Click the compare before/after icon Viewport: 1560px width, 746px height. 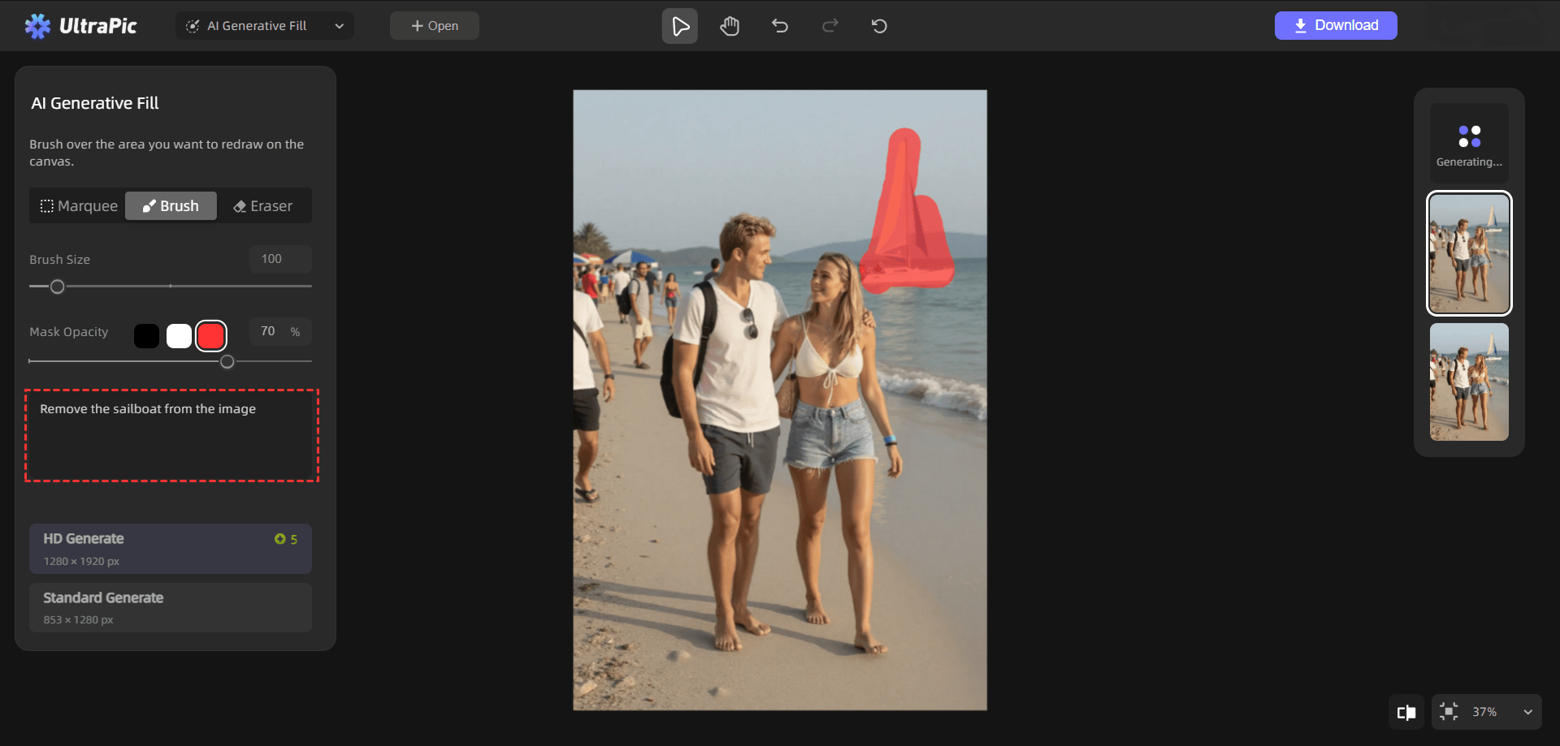[x=1406, y=712]
